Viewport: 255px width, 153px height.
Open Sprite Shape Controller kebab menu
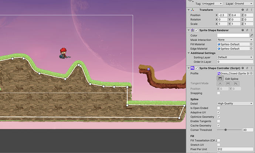click(251, 68)
